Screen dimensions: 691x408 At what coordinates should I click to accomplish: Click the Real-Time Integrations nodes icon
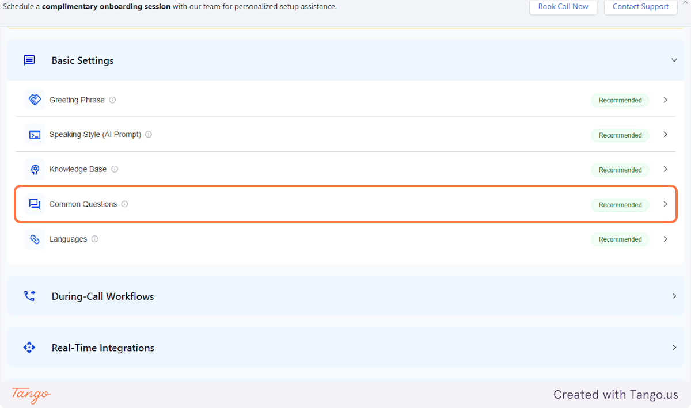coord(29,348)
